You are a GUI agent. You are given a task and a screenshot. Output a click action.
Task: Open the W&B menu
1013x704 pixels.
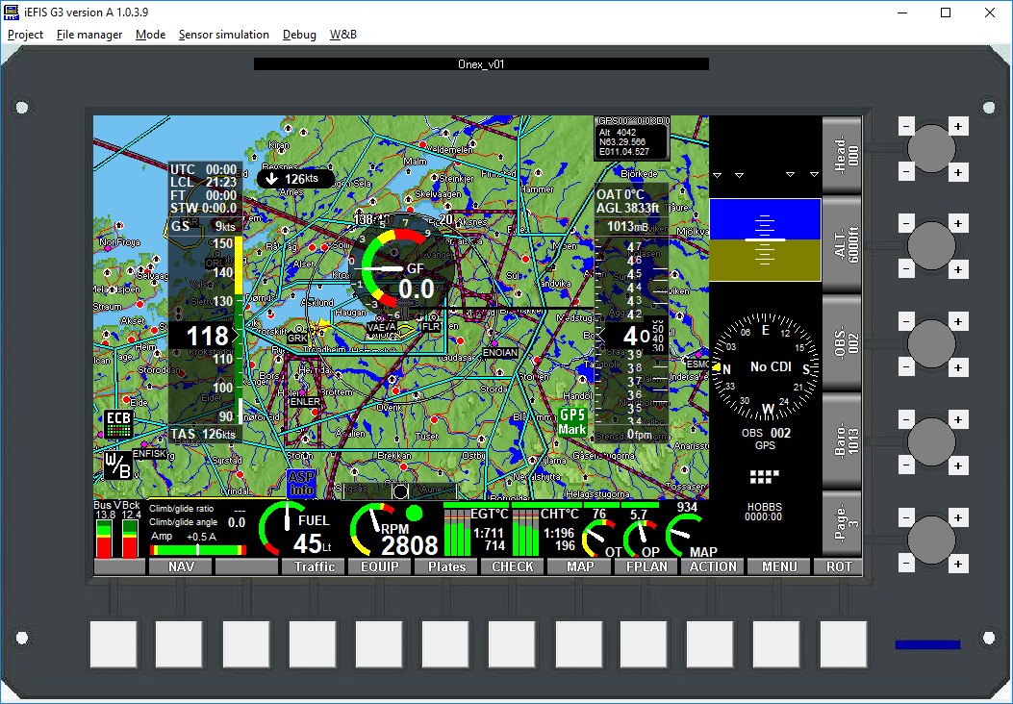point(342,35)
